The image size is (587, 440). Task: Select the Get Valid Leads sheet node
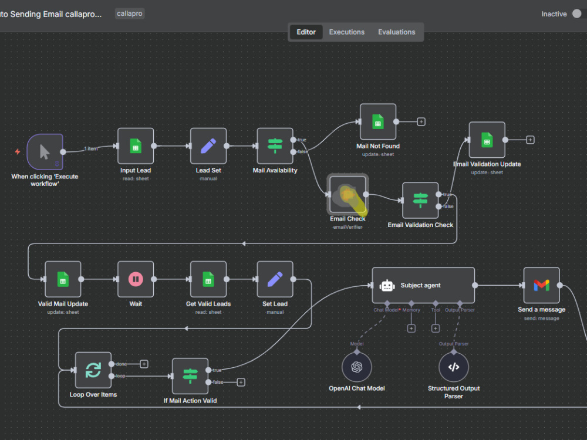[208, 279]
